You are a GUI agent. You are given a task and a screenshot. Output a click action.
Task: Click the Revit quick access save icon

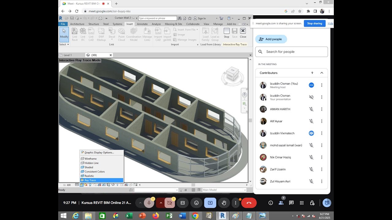72,18
